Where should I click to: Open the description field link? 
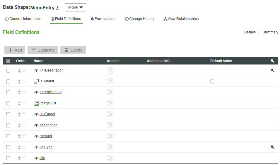(48, 125)
